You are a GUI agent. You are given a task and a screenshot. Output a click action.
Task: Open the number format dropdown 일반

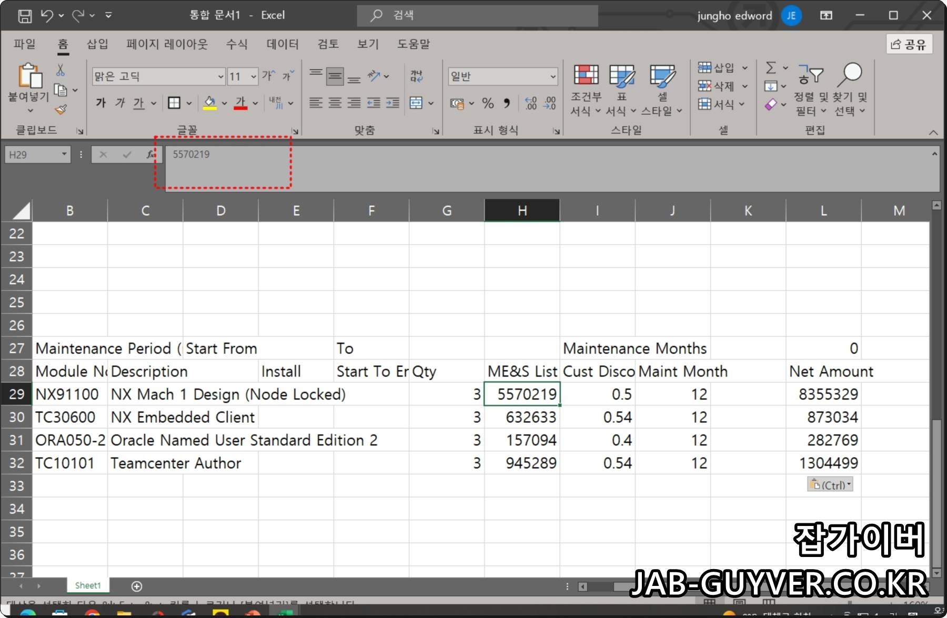click(x=552, y=77)
